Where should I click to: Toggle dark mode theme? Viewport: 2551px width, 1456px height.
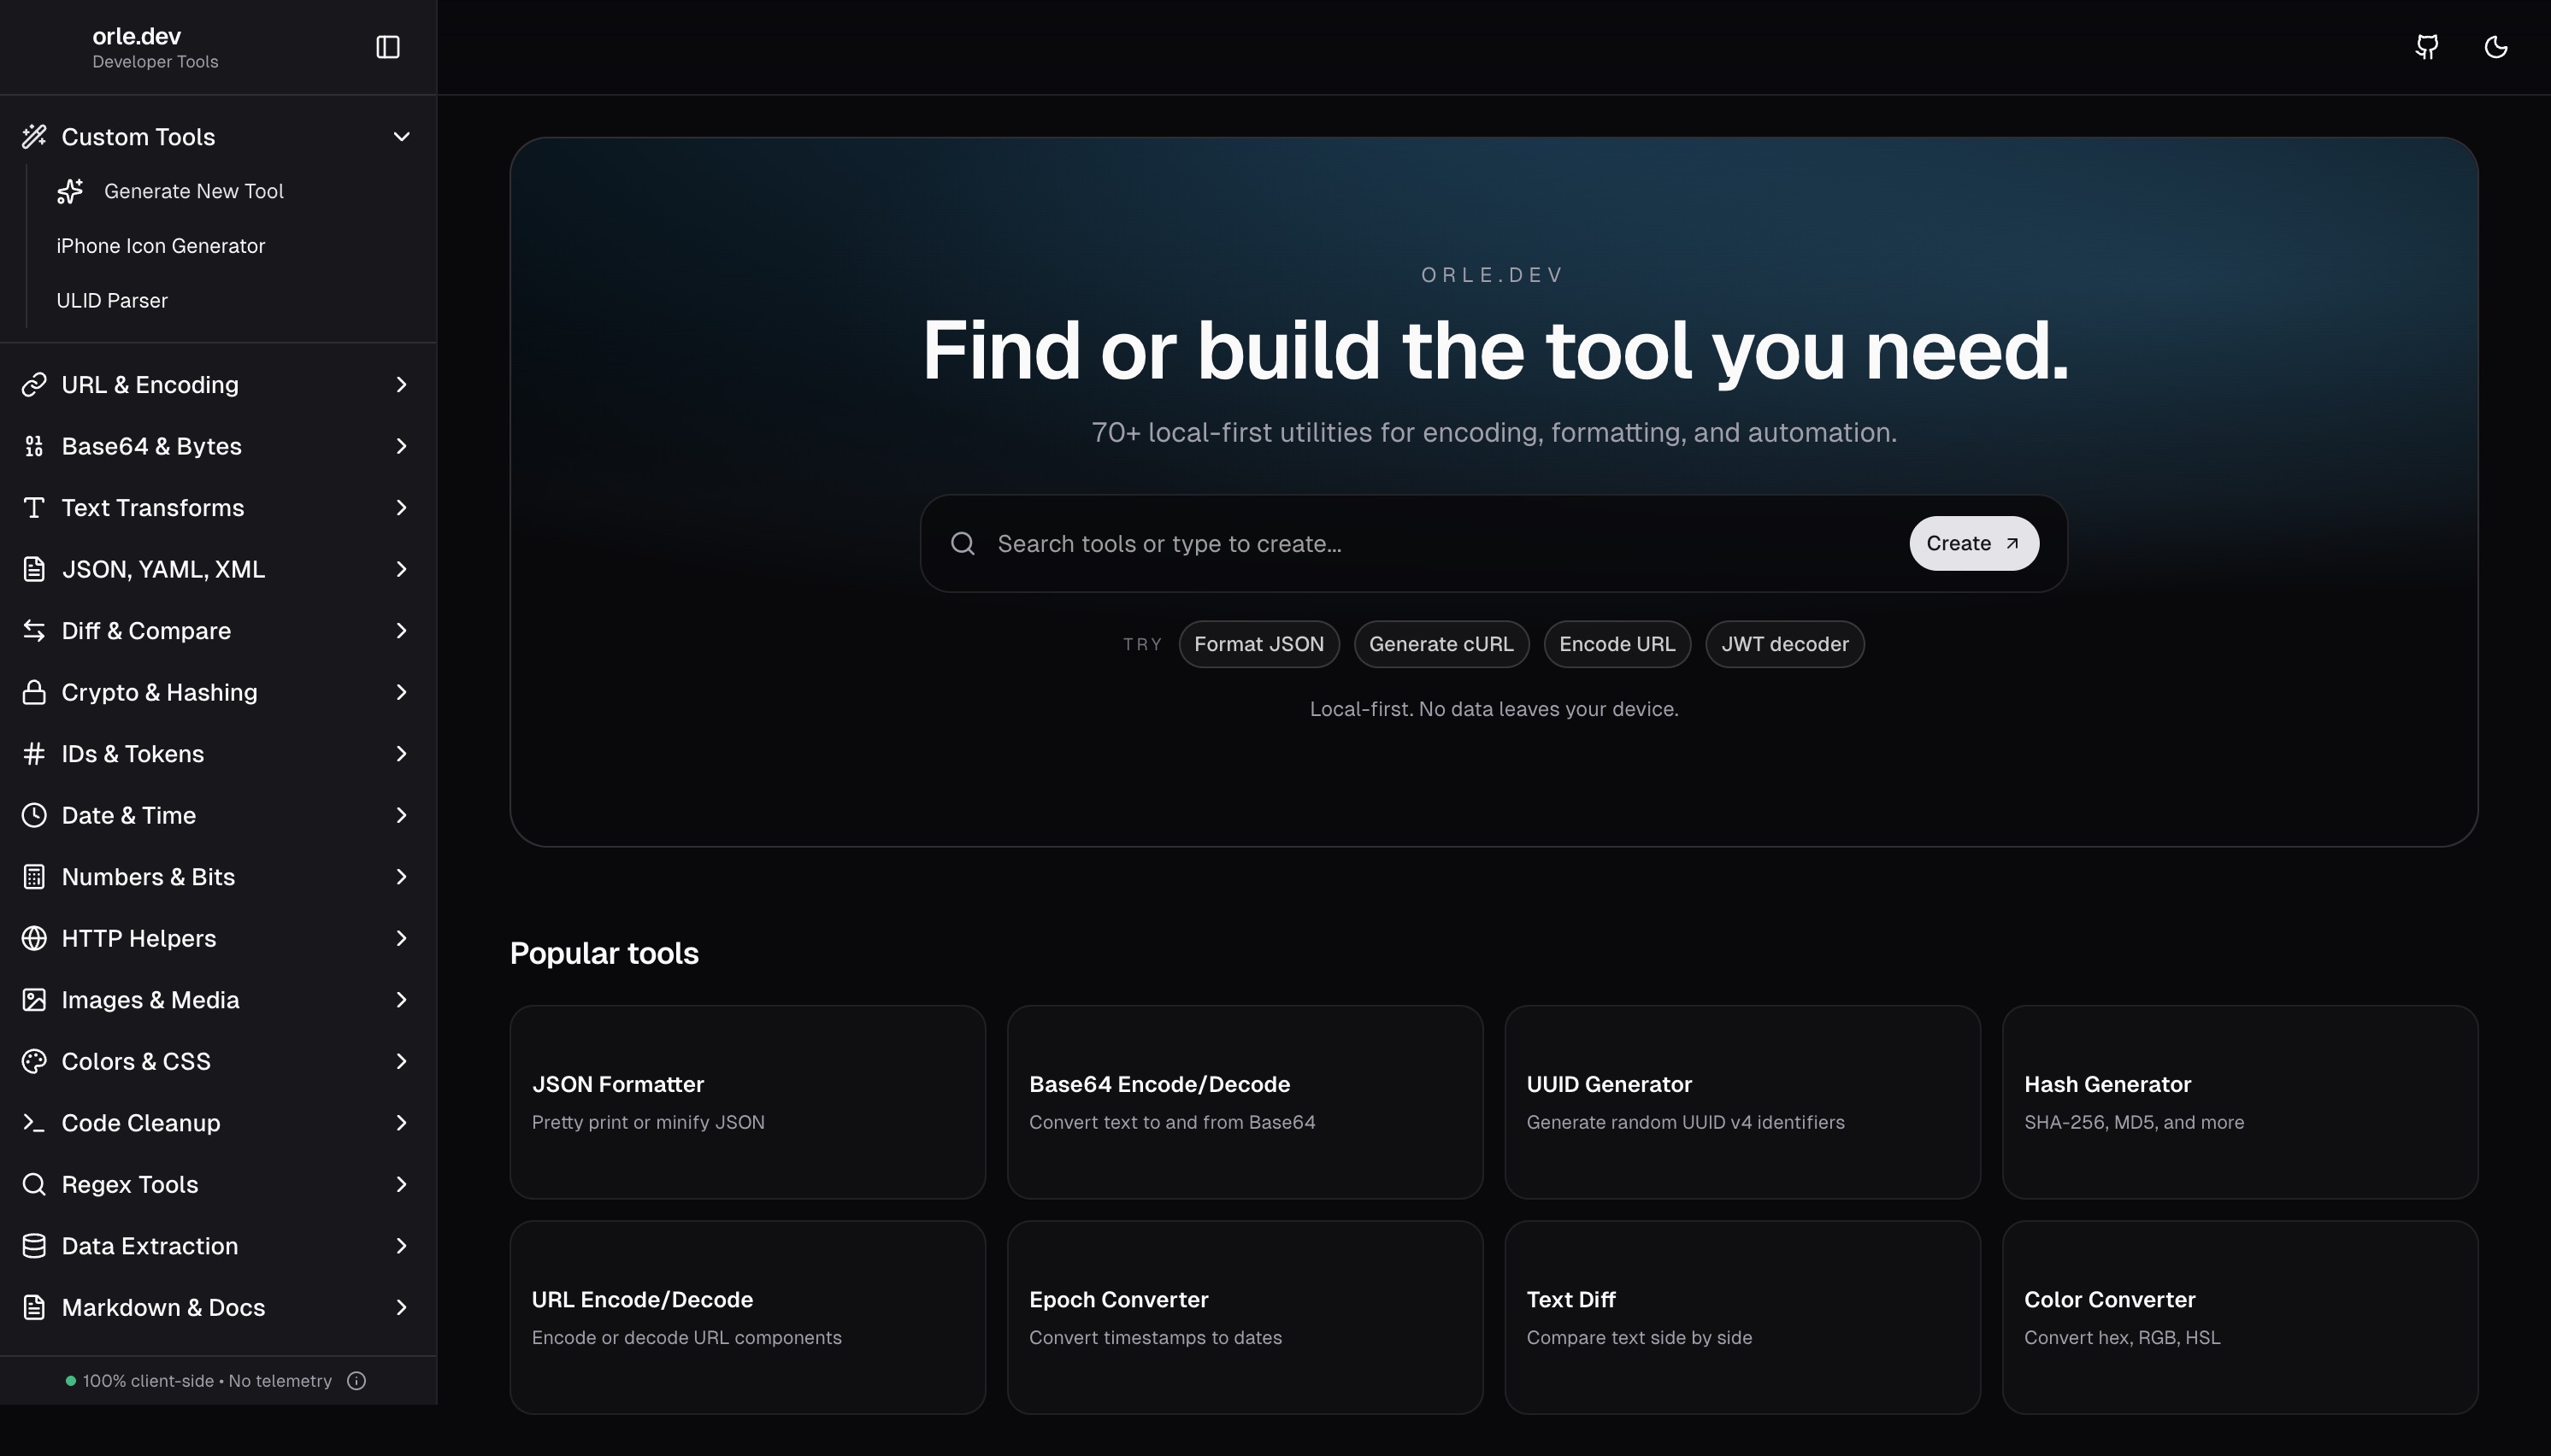click(2495, 47)
